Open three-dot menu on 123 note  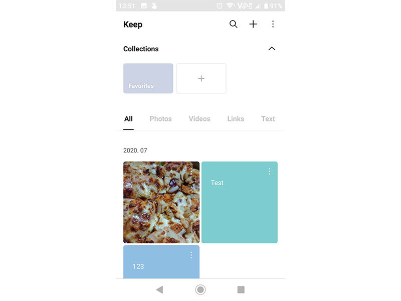191,255
